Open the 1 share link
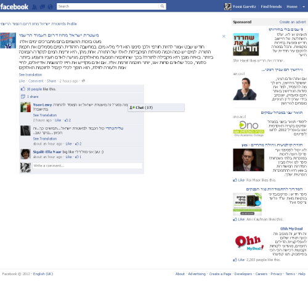Image resolution: width=308 pixels, height=288 pixels. click(33, 97)
